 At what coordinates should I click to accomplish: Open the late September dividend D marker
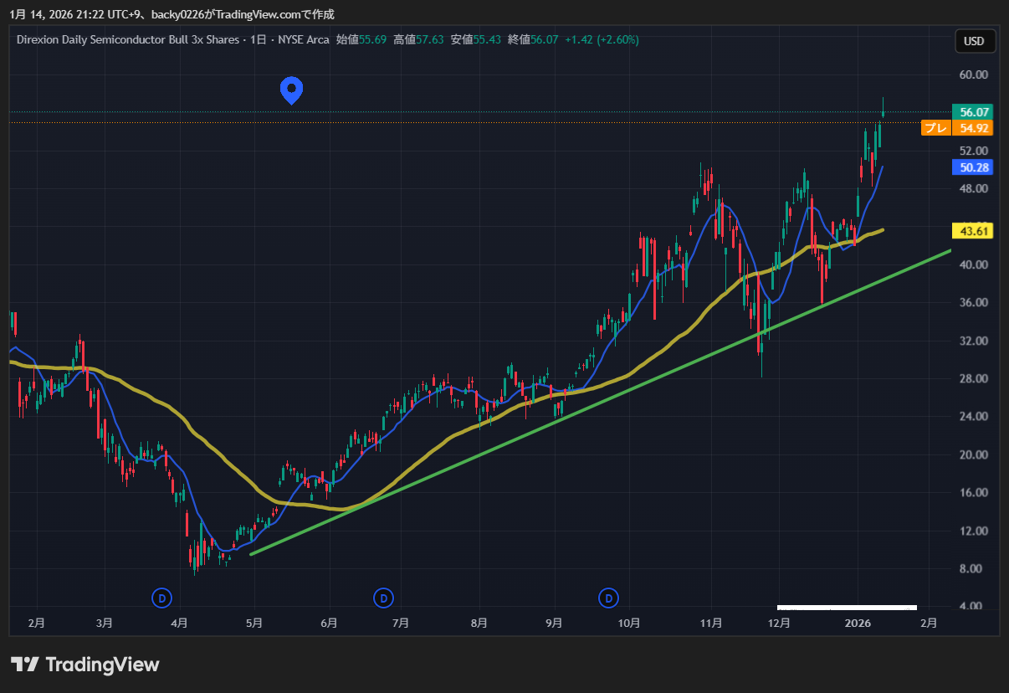[x=609, y=598]
